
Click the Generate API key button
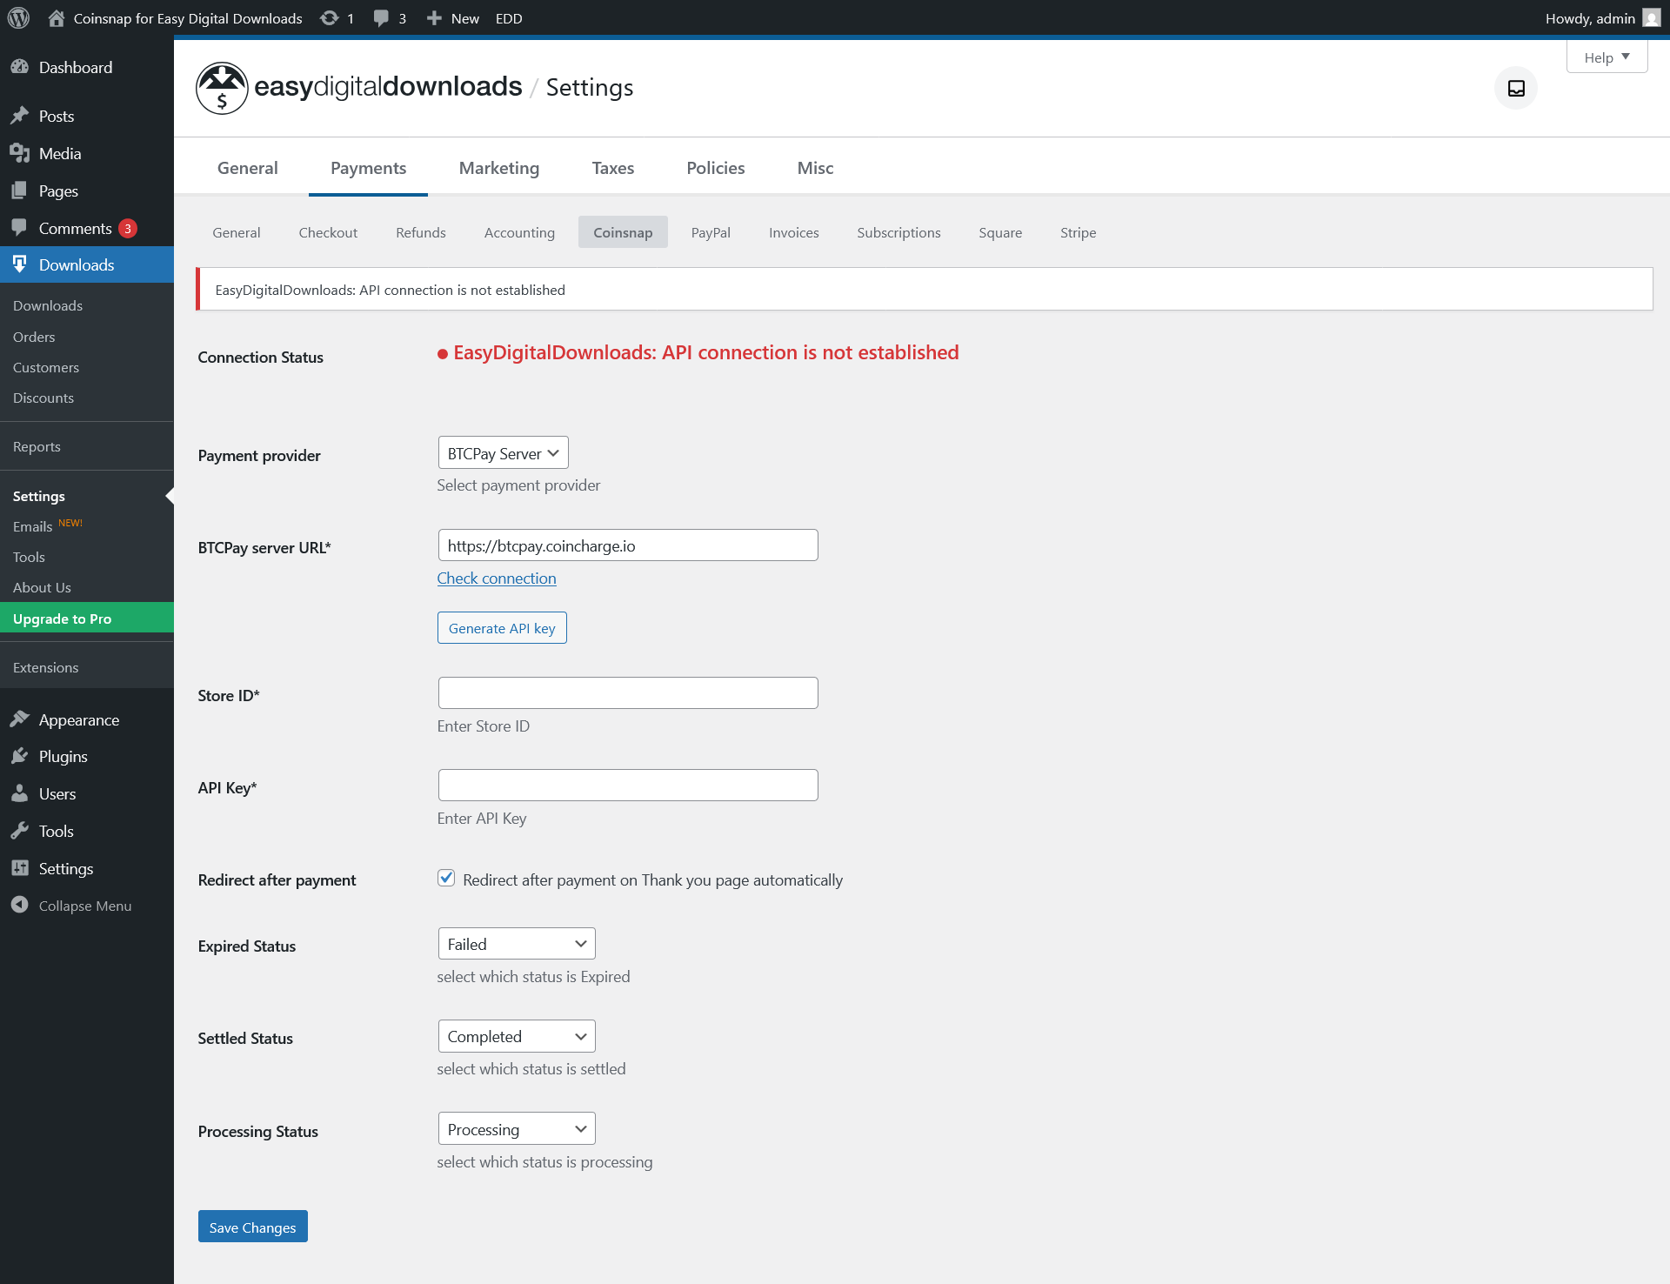click(x=502, y=628)
